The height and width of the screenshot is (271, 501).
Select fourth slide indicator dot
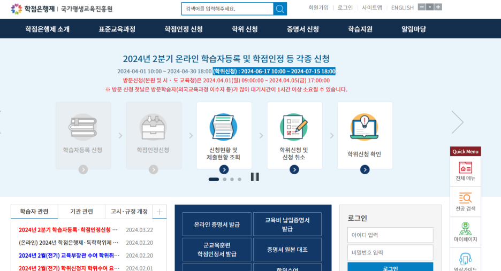(x=239, y=180)
